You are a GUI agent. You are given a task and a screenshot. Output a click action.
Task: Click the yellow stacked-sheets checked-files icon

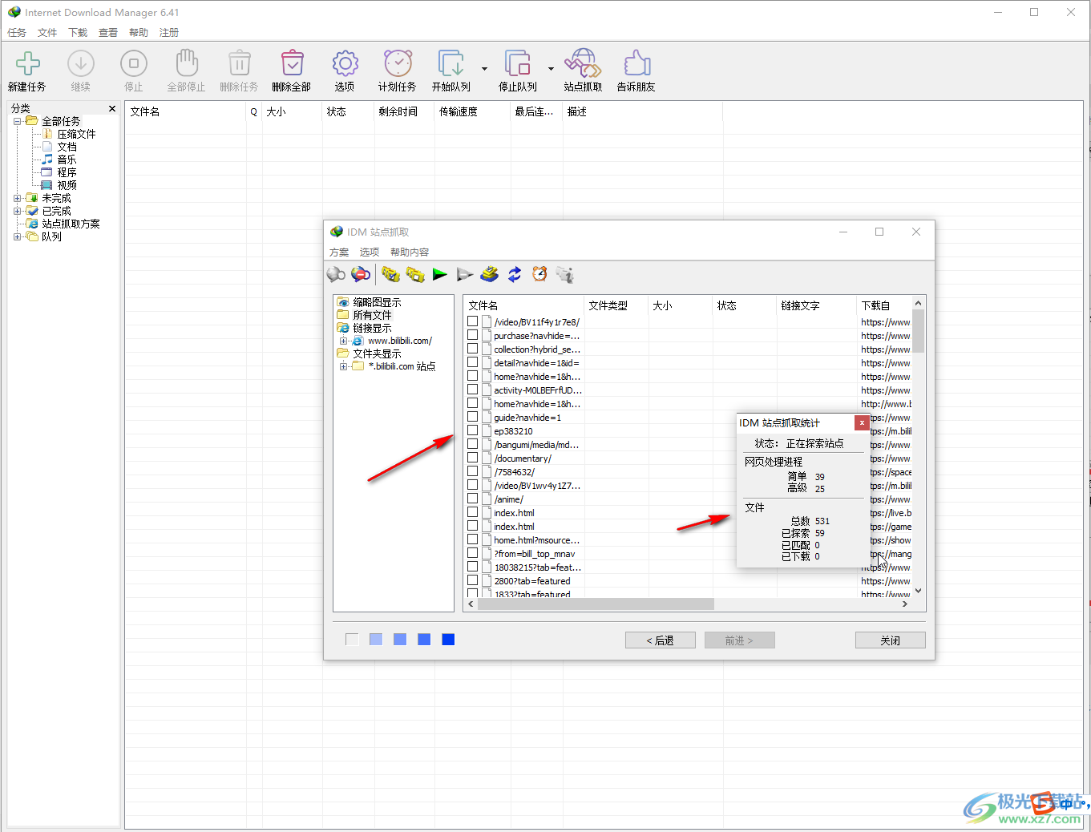(489, 274)
